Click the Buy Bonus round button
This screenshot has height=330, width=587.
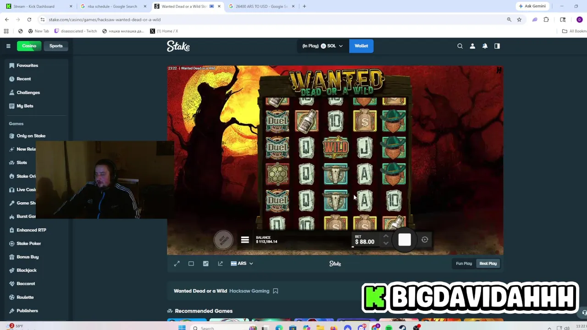(x=223, y=239)
